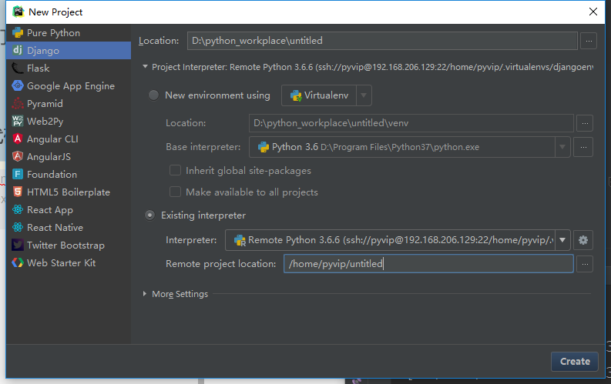Open interpreter settings gear
Viewport: 611px width, 384px height.
coord(583,240)
